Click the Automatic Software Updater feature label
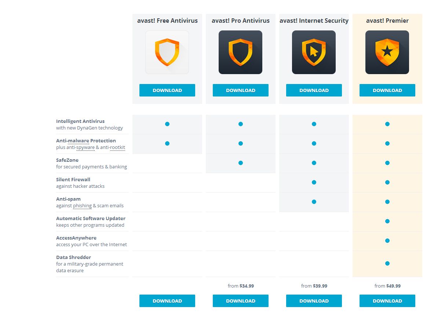The height and width of the screenshot is (321, 434). click(91, 219)
